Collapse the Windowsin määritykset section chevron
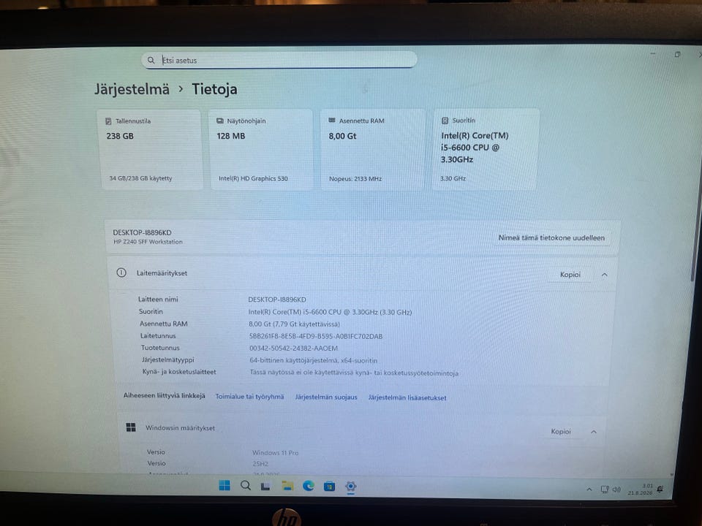 594,432
